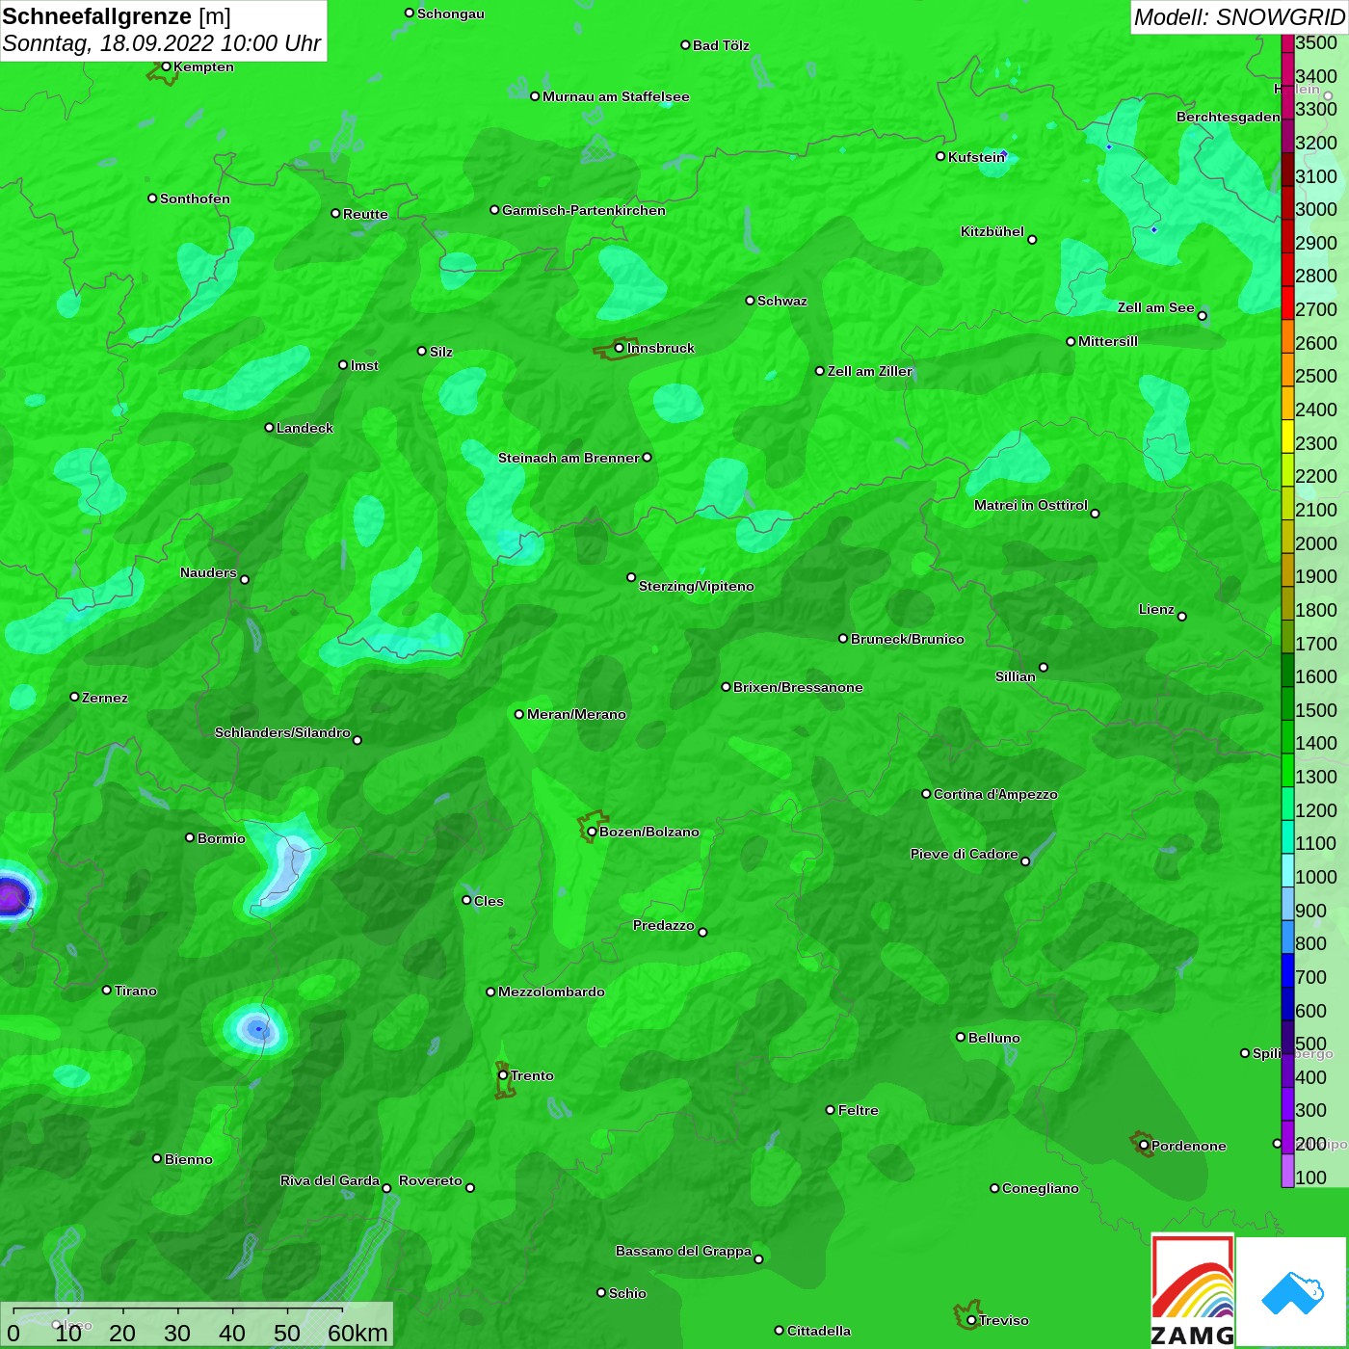Click the Garmisch-Partenkirchen label
Screen dimensions: 1349x1349
tap(584, 210)
